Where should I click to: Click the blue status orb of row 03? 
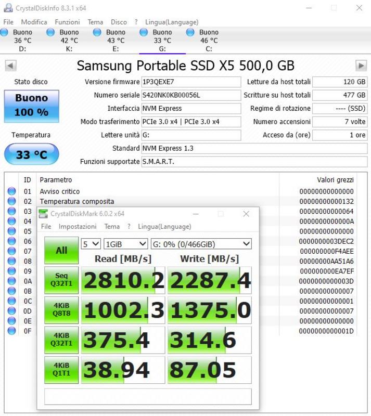[x=11, y=211]
